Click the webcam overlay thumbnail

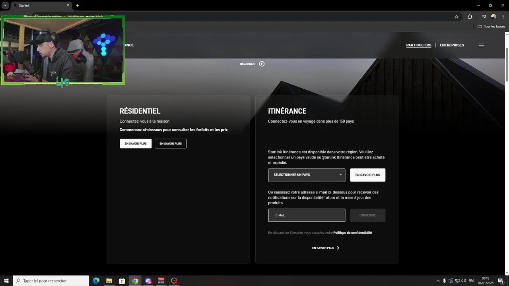click(x=63, y=50)
